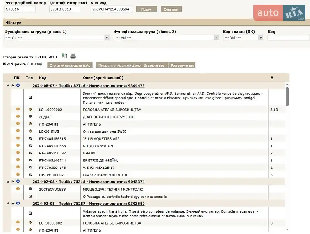
Task: Click orange info icon for RT-7485146744 row
Action: click(x=18, y=160)
